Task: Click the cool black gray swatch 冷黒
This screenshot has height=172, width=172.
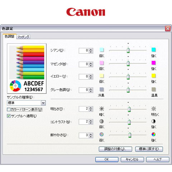Action: click(x=102, y=90)
